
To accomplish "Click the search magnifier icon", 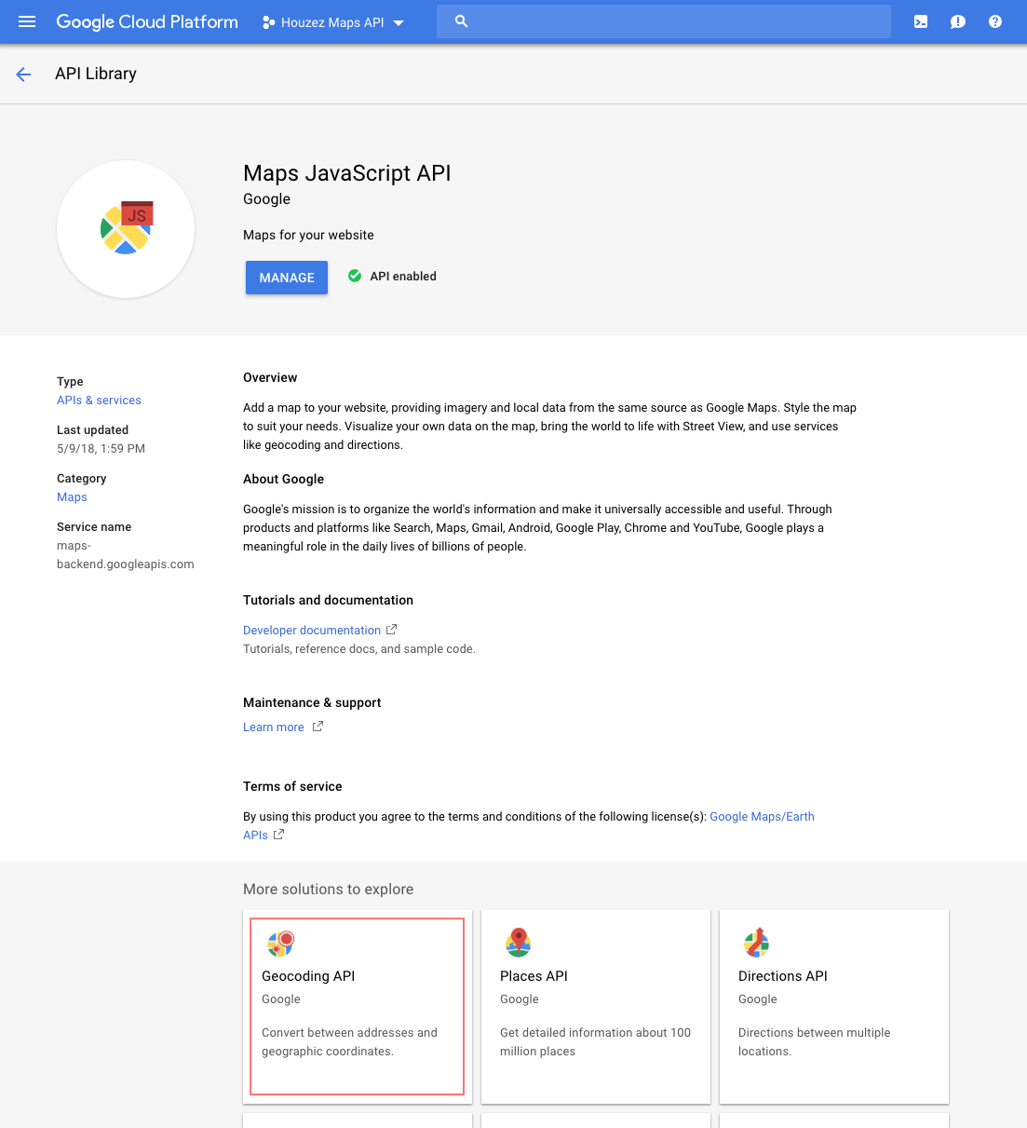I will (x=462, y=21).
